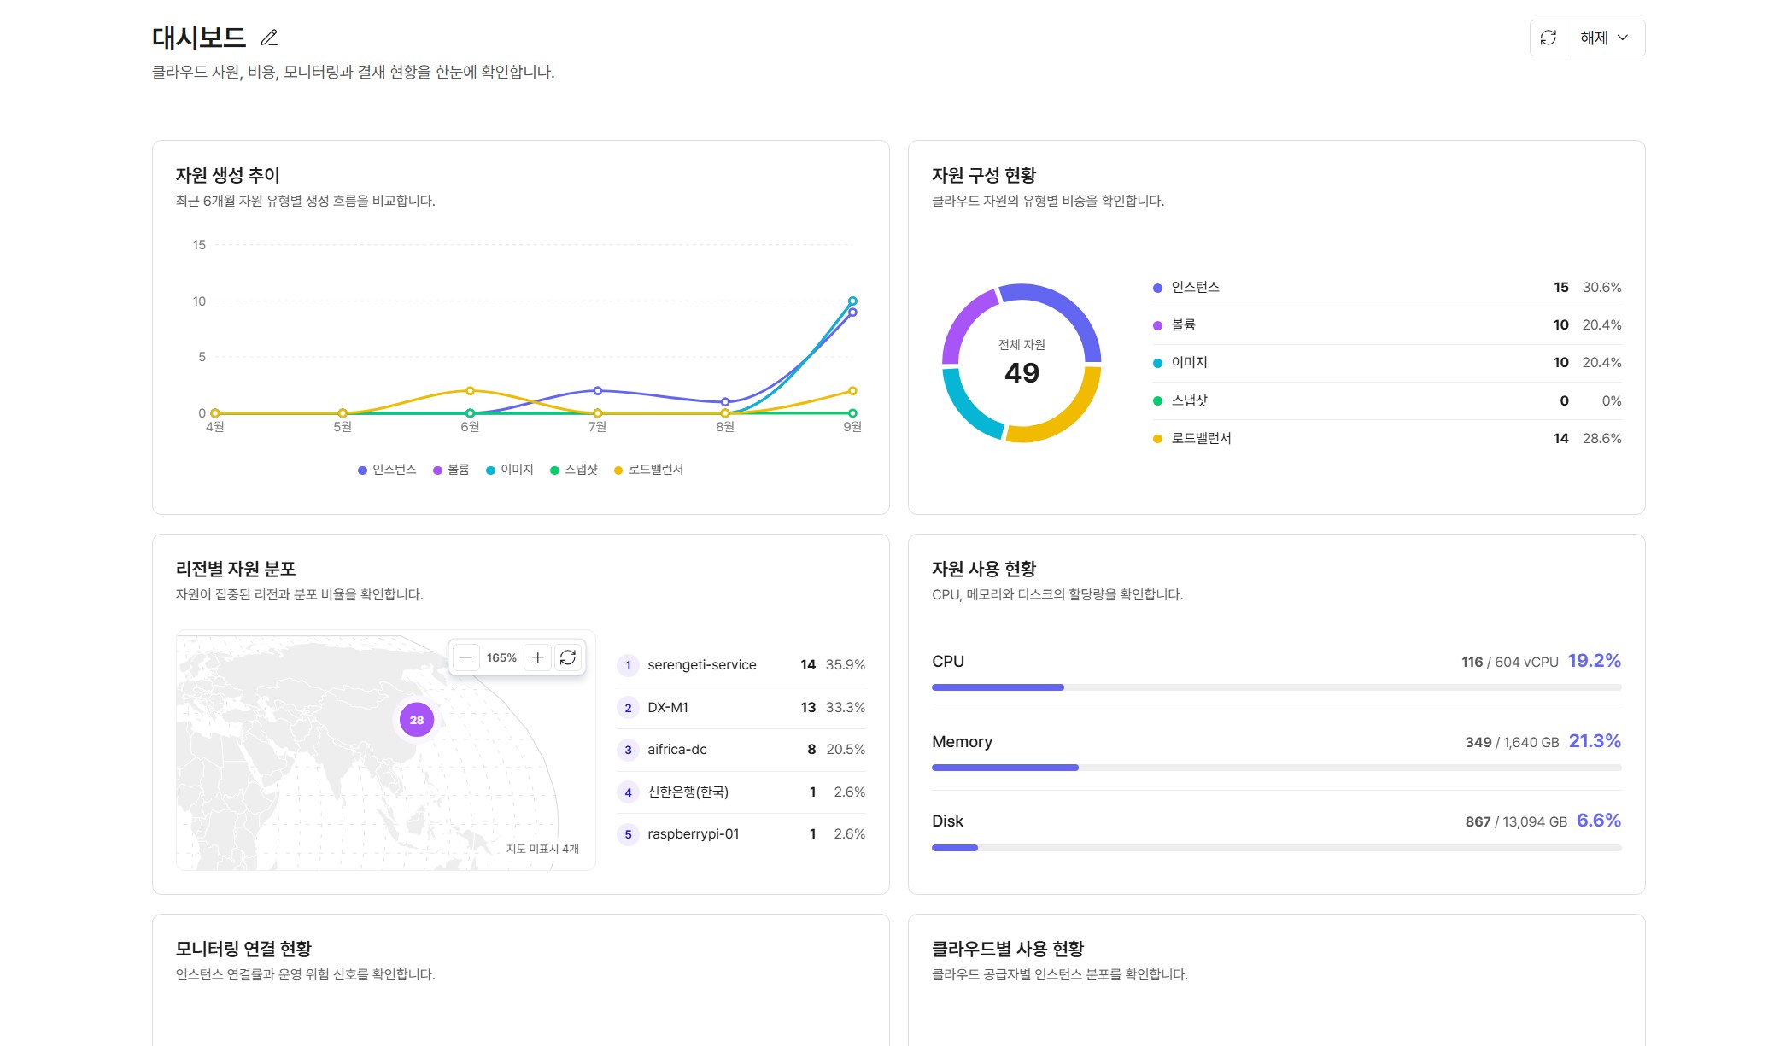Select aifrica-dc in the region list
1774x1046 pixels.
741,750
